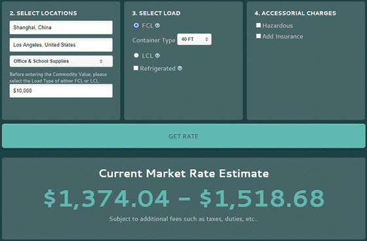Click the Current Market Rate Estimate heading
This screenshot has height=241, width=367.
pos(183,173)
